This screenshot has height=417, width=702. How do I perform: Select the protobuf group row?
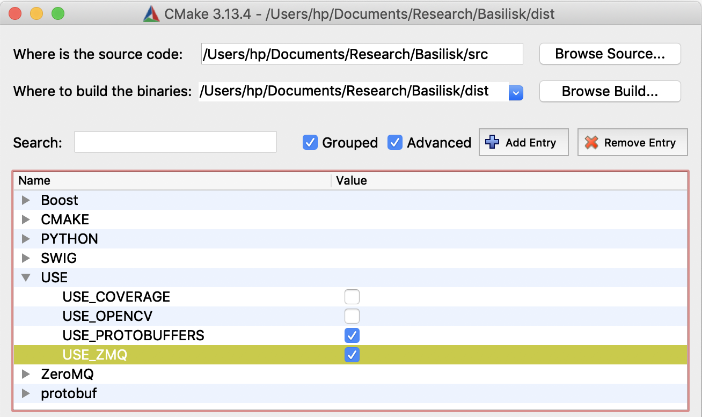click(x=69, y=393)
